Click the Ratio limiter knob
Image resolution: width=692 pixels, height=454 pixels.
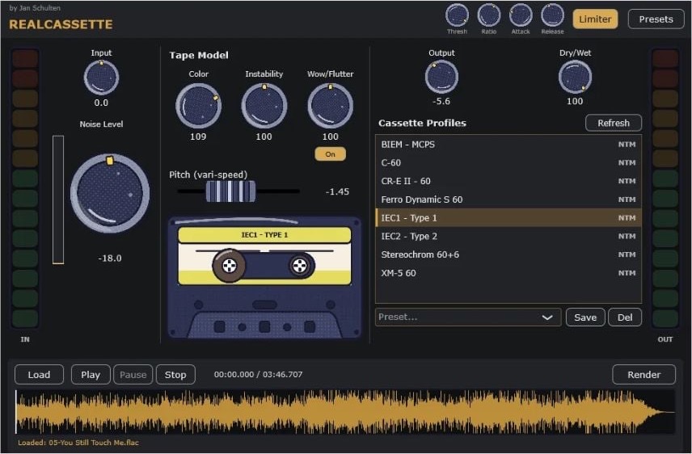tap(488, 15)
